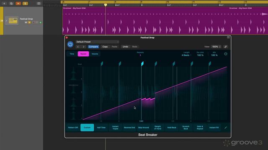Open the circular more-options menu icon
The height and width of the screenshot is (150, 268).
click(226, 54)
